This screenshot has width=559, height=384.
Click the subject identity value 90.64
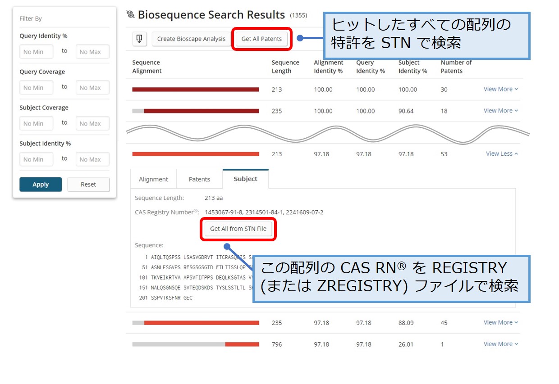406,111
